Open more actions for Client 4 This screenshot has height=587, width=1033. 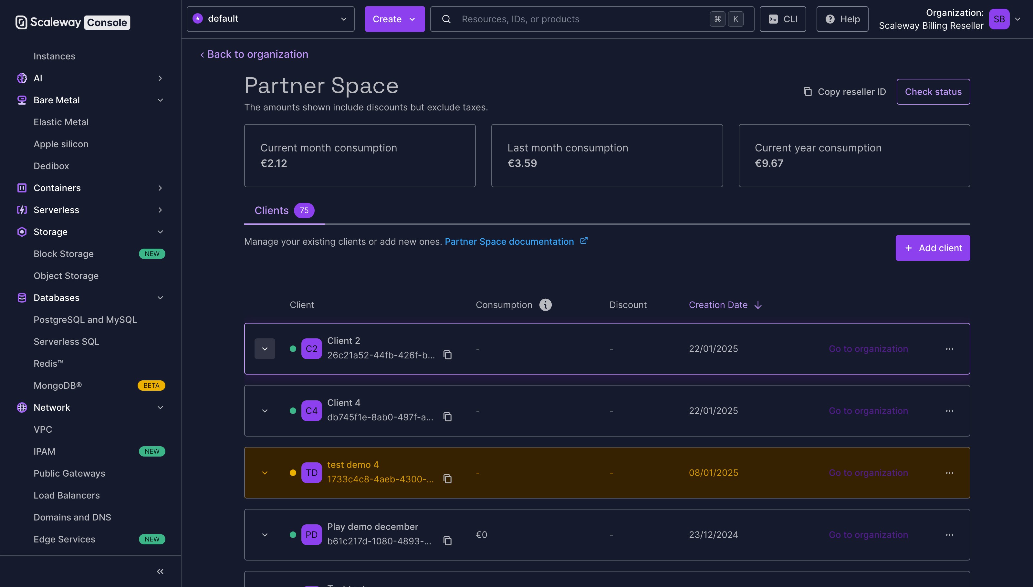[x=950, y=411]
